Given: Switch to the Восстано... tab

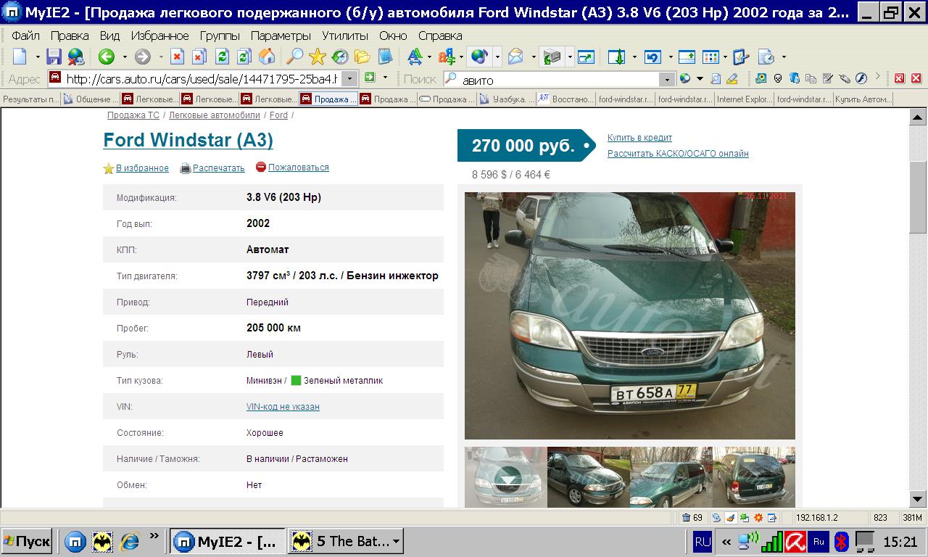Looking at the screenshot, I should [x=566, y=99].
